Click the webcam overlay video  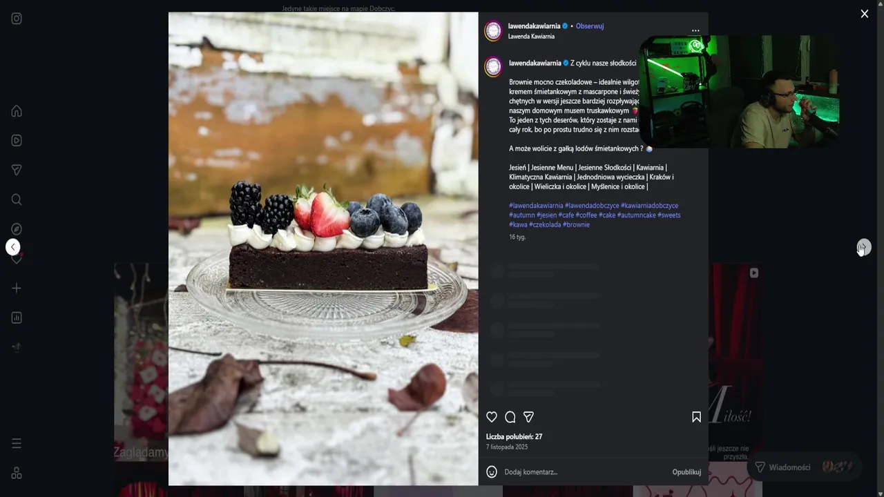740,92
